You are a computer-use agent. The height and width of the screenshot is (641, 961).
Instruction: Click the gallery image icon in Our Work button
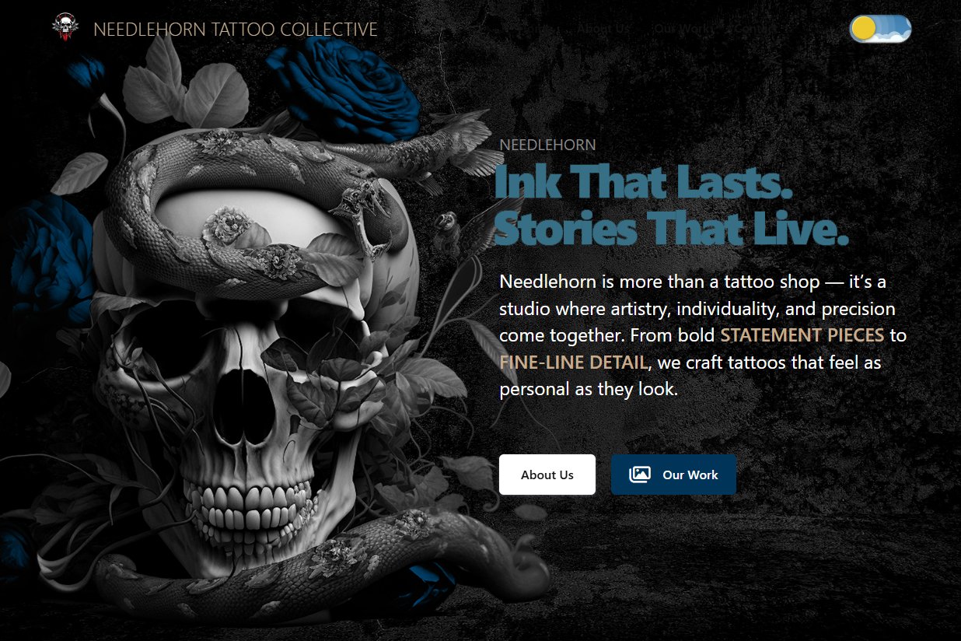[x=640, y=475]
